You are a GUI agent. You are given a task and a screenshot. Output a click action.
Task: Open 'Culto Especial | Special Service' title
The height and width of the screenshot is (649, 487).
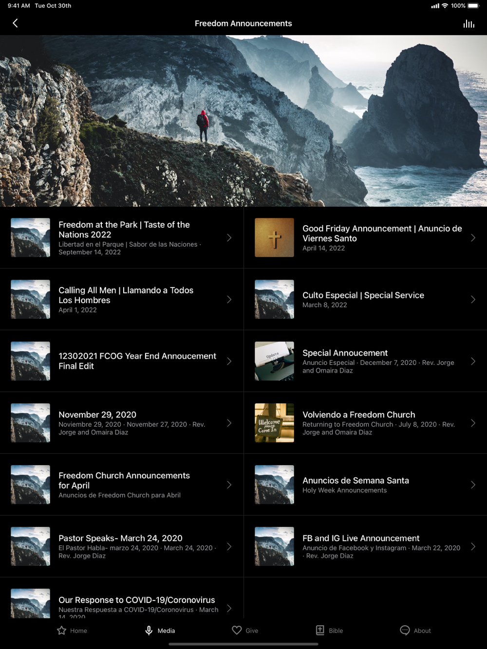[363, 295]
